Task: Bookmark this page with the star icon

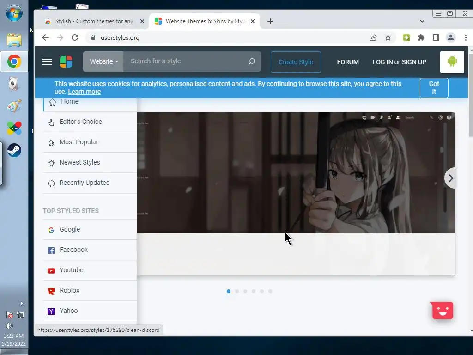Action: (388, 37)
